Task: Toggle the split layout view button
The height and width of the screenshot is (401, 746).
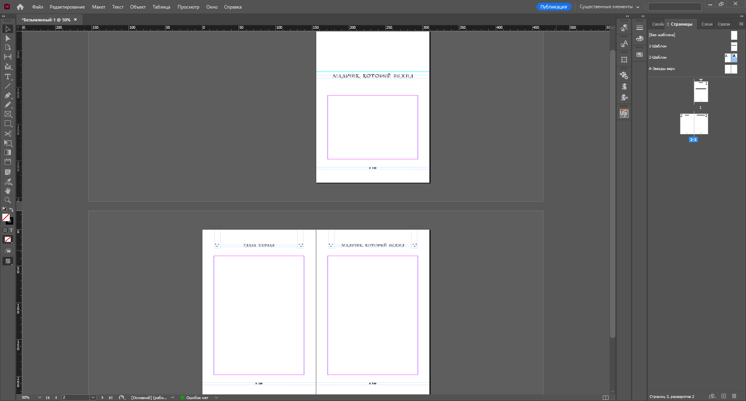Action: [605, 398]
